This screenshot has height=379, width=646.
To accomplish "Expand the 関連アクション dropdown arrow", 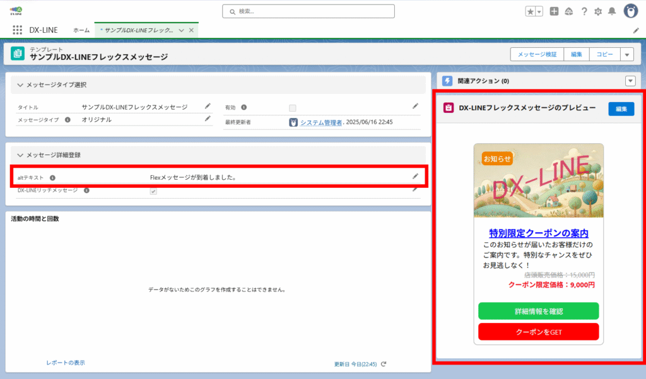I will point(630,81).
